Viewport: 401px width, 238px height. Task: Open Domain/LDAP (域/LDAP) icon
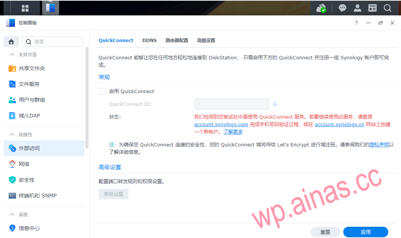pyautogui.click(x=12, y=116)
